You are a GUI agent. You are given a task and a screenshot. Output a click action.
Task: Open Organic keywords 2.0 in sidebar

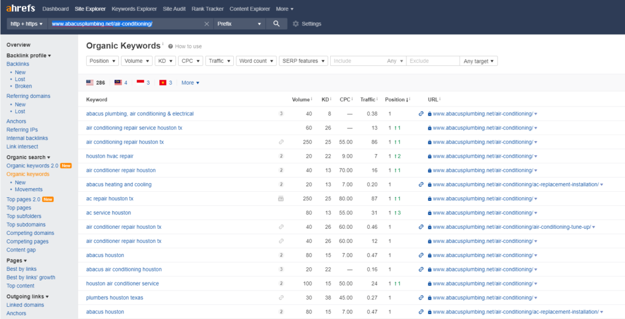click(x=32, y=166)
